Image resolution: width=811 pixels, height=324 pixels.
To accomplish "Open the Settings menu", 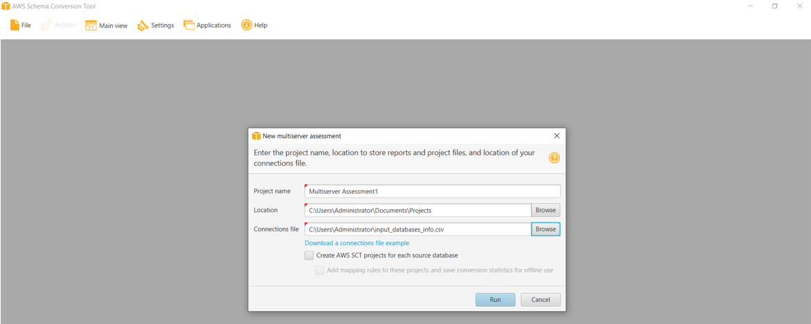I will coord(156,25).
